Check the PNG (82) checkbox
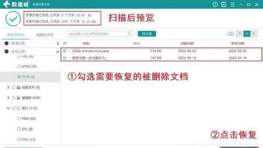This screenshot has width=263, height=148. coord(19,118)
